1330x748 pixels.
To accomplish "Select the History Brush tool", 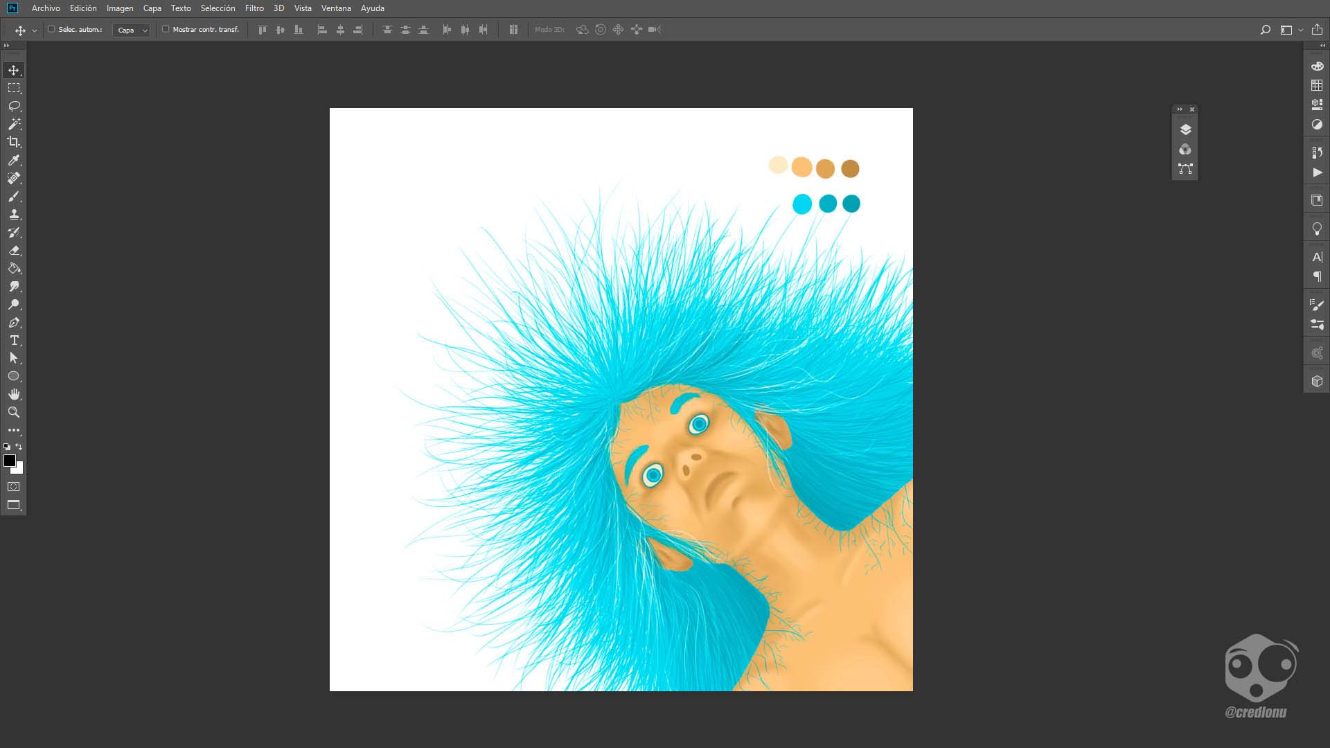I will click(14, 232).
